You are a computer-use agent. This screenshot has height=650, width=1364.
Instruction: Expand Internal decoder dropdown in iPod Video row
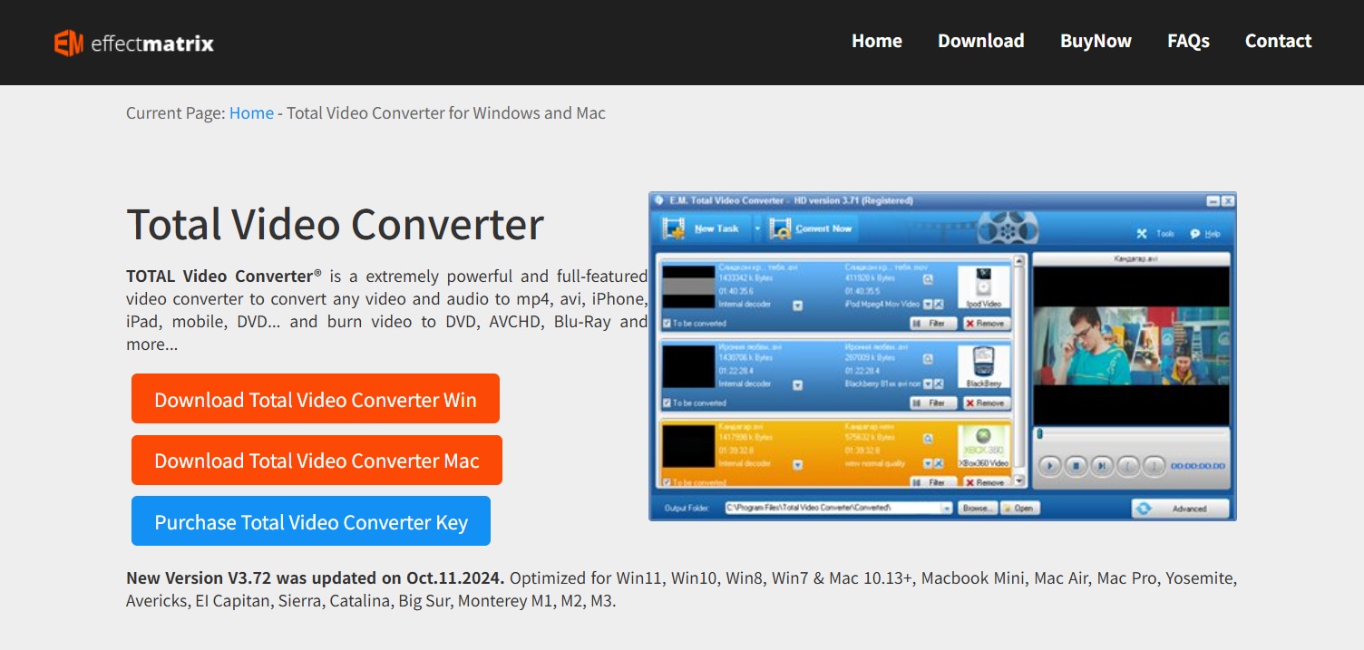(798, 306)
